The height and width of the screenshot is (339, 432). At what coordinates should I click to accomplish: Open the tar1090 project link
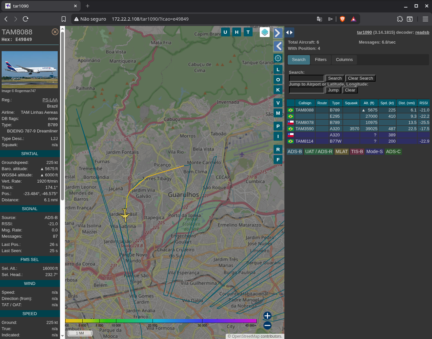[364, 32]
